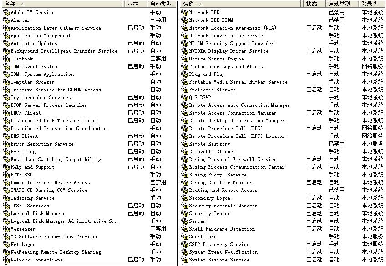Image resolution: width=386 pixels, height=266 pixels.
Task: Sort left list by 启动类型 column header
Action: [162, 4]
